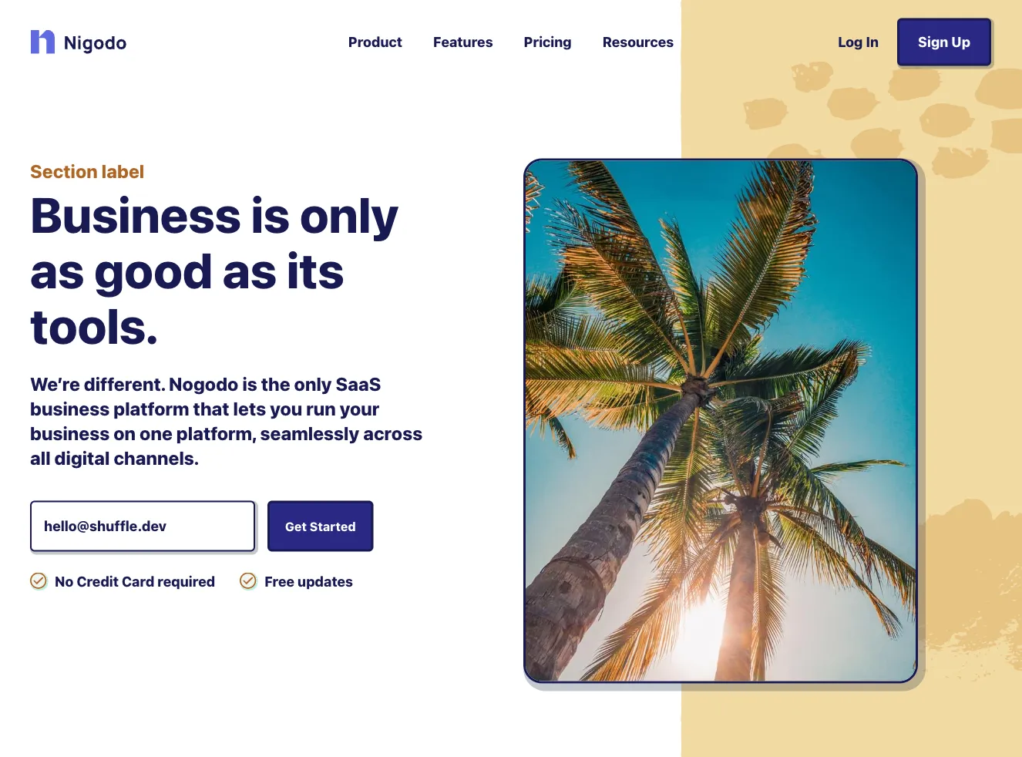Open the Product menu item
The width and height of the screenshot is (1022, 757).
(375, 42)
